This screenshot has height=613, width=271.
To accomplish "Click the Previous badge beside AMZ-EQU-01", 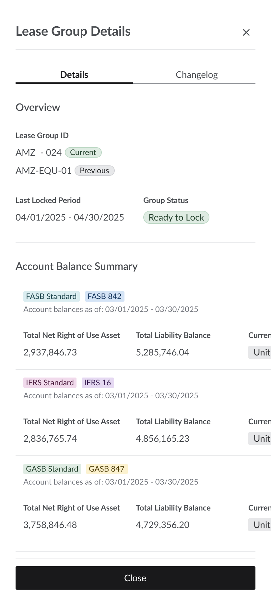I will coord(95,171).
